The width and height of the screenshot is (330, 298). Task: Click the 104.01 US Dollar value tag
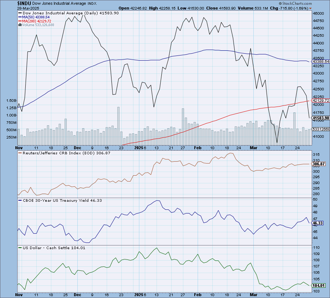318,286
